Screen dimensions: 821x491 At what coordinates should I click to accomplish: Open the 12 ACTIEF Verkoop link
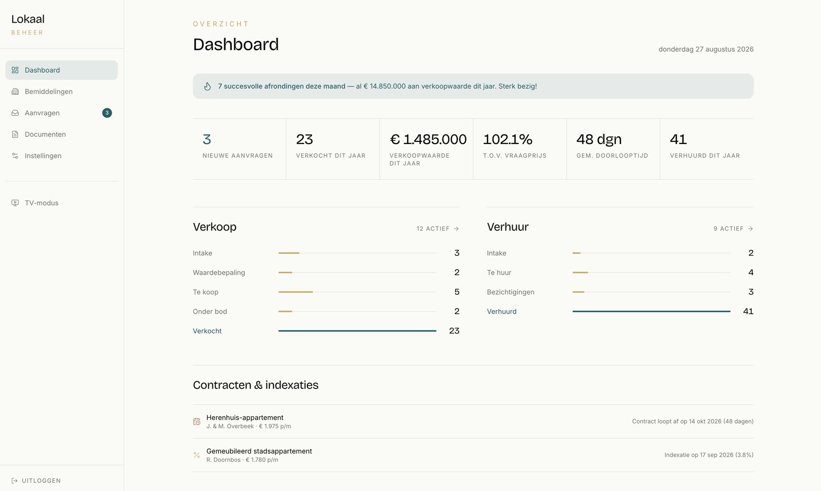438,229
